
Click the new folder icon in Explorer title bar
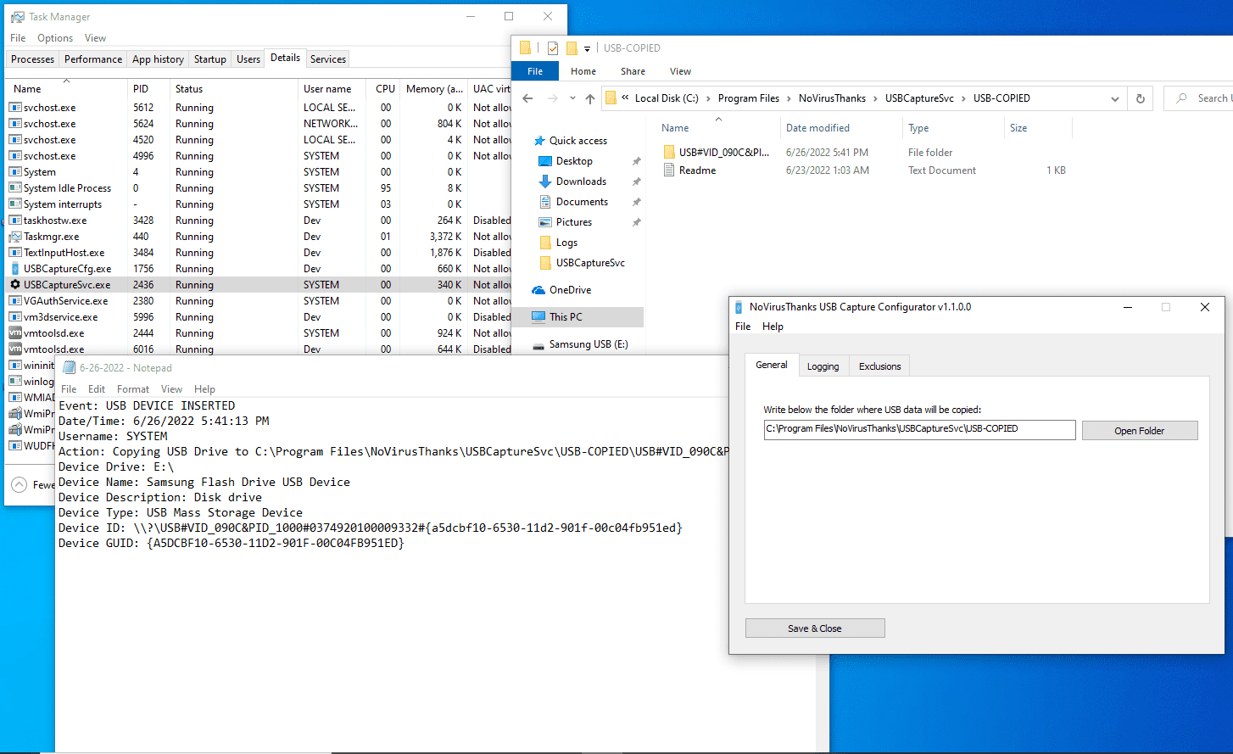(x=572, y=48)
